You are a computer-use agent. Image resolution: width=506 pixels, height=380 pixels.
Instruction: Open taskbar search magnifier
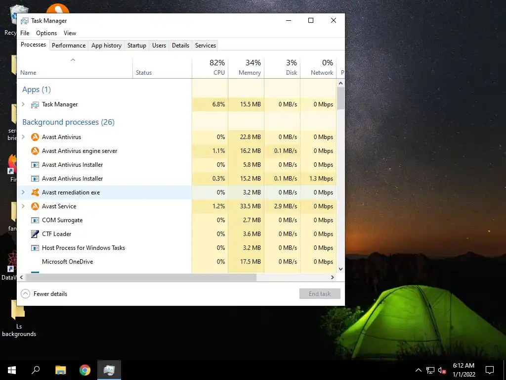pyautogui.click(x=36, y=370)
